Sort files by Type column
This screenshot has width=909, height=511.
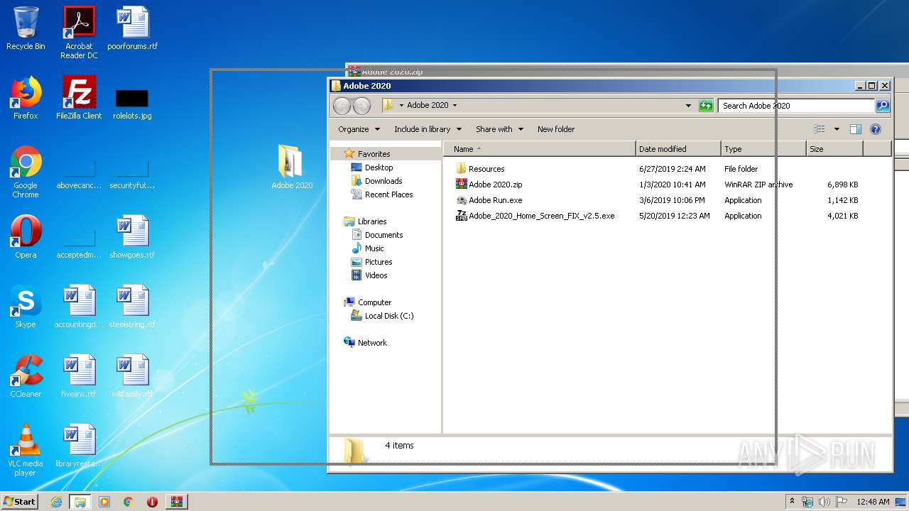click(763, 149)
